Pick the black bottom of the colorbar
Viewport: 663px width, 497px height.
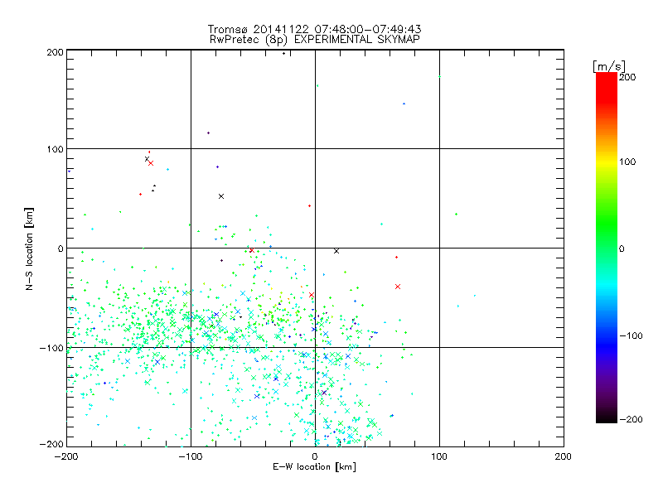coord(607,417)
